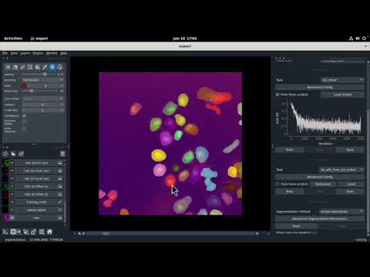Click the Save button below the loss plot

(x=350, y=150)
